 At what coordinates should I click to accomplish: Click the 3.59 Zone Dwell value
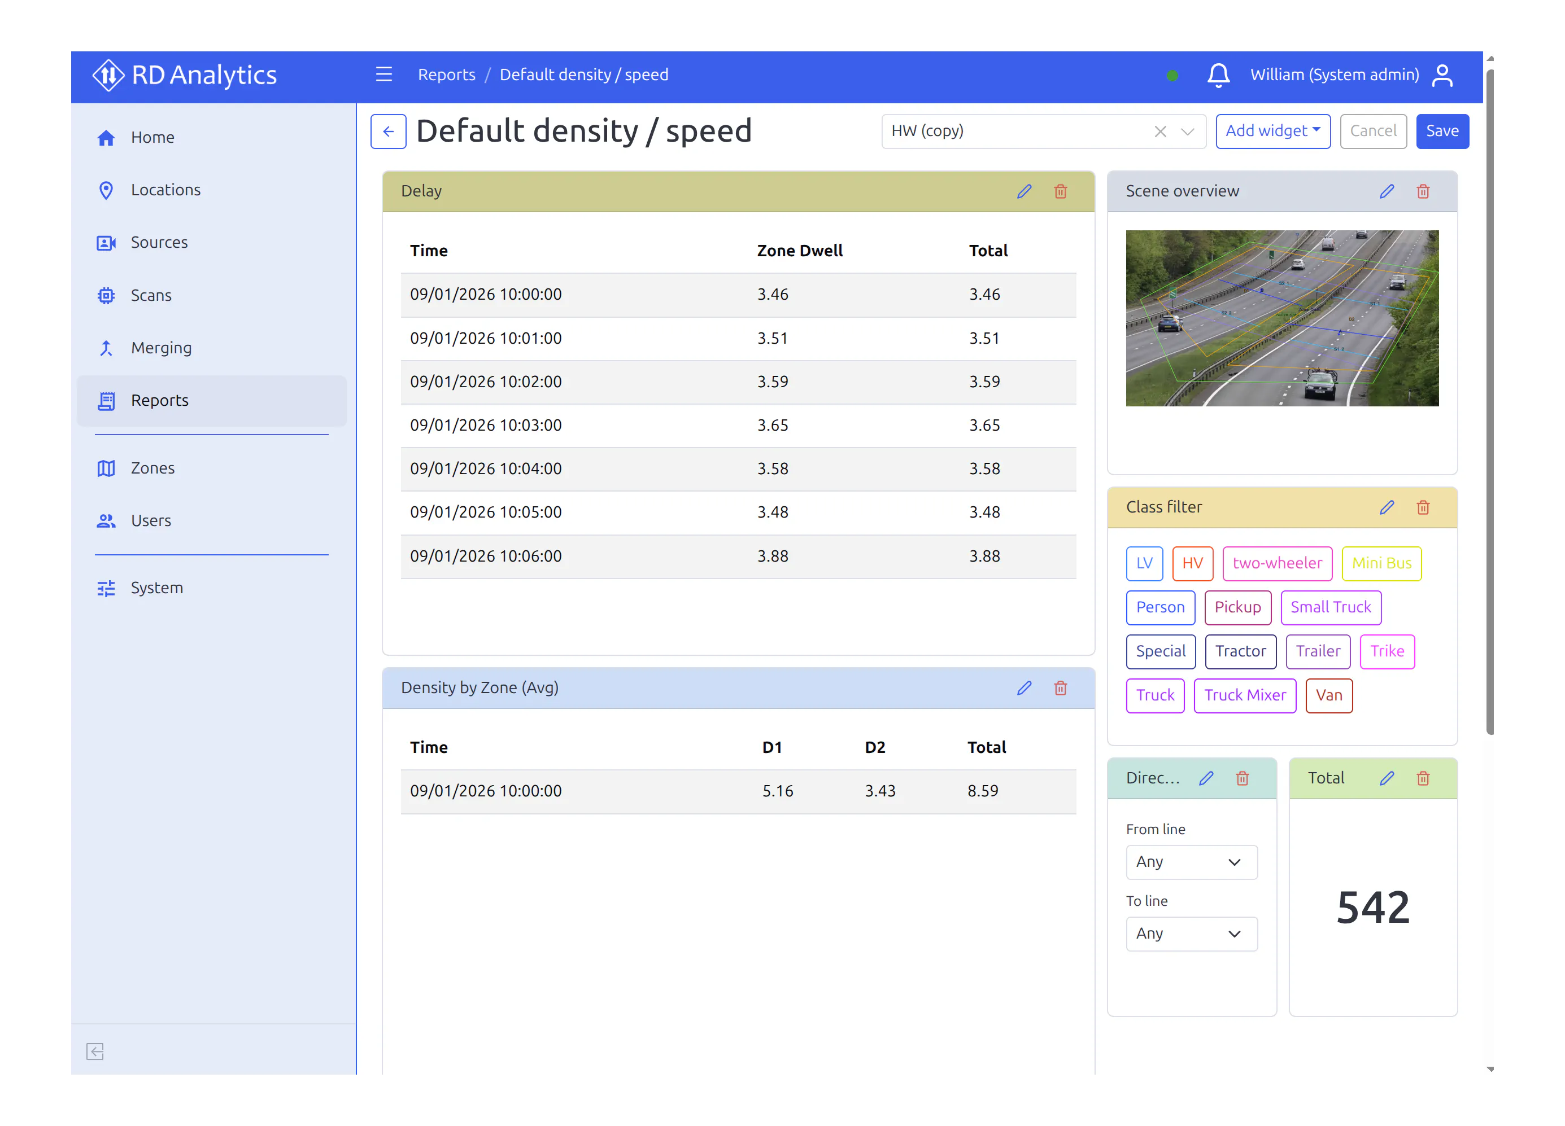point(772,382)
